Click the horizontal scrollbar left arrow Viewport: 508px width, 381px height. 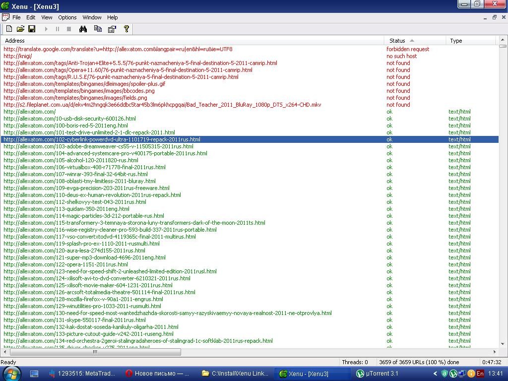click(5, 352)
